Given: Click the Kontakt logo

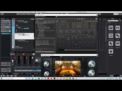Looking at the screenshot, I should [x=40, y=19].
